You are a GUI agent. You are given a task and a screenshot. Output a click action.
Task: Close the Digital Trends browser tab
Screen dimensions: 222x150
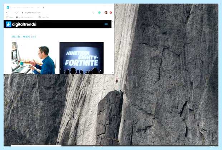pyautogui.click(x=38, y=7)
